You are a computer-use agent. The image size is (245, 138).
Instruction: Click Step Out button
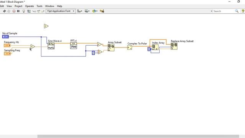coord(42,11)
